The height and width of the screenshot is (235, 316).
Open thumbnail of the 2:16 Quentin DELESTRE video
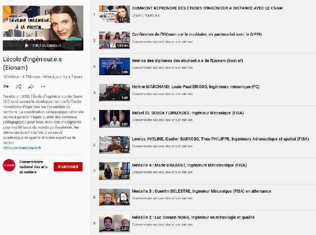pyautogui.click(x=115, y=197)
